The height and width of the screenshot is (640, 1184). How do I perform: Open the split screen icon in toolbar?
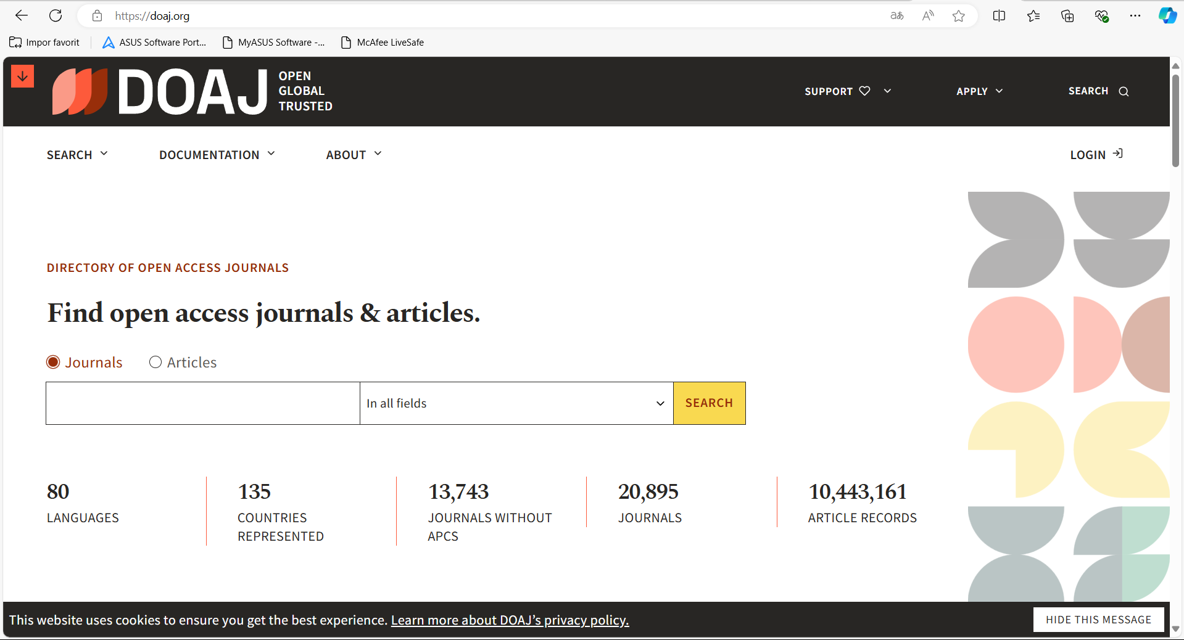point(999,16)
